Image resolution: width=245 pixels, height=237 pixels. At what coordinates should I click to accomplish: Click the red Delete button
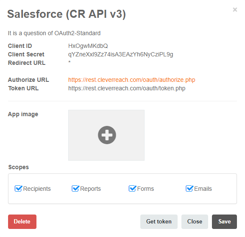[22, 221]
